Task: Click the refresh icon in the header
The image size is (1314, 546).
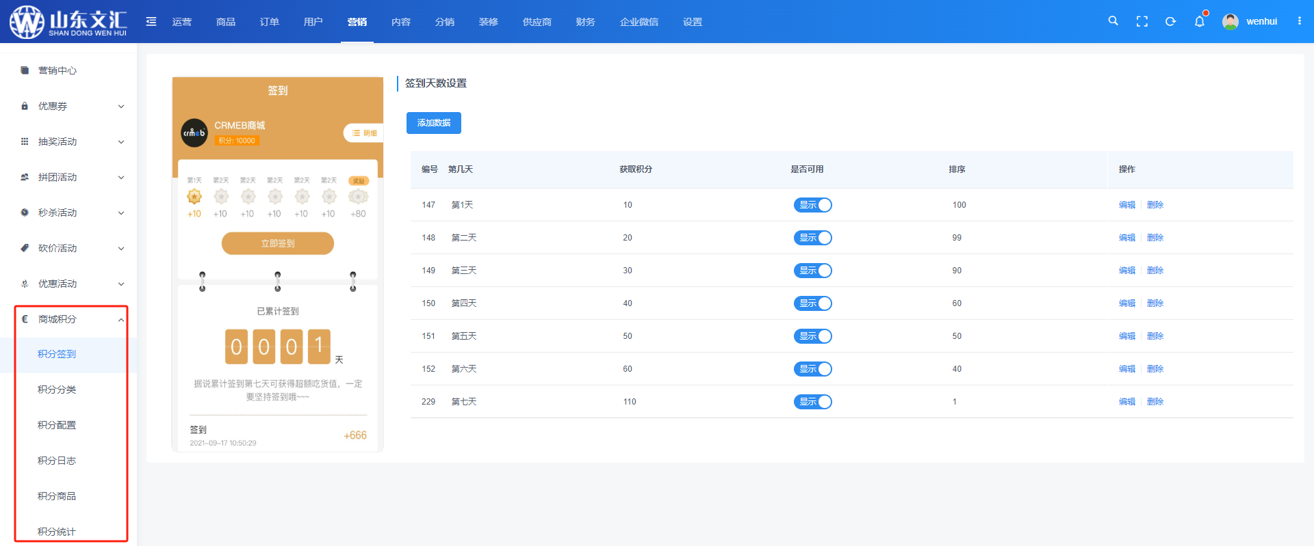Action: 1171,22
